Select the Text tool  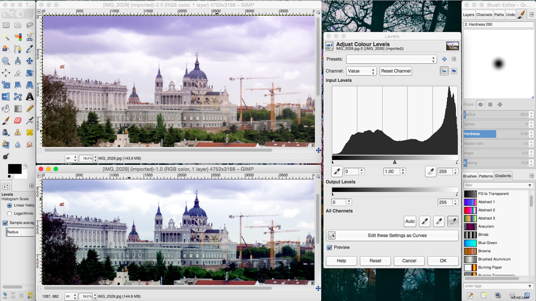pyautogui.click(x=29, y=96)
